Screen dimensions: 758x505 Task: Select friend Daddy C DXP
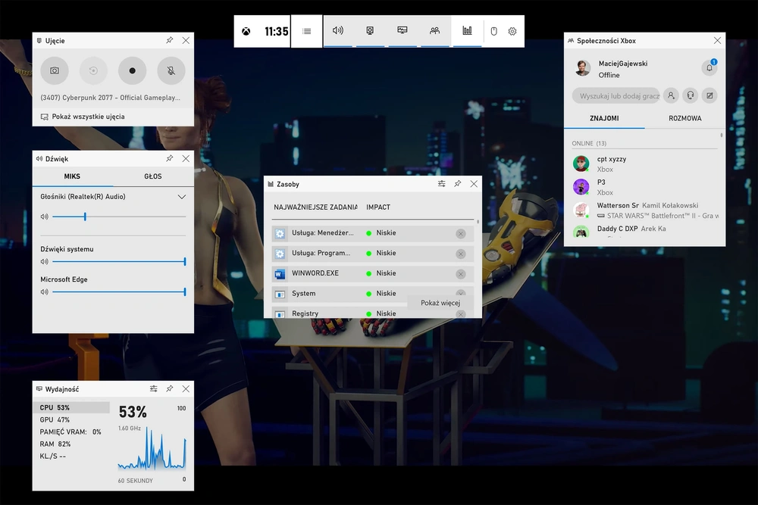coord(645,230)
